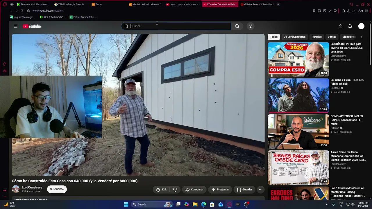Viewport: 372px width, 209px height.
Task: Open the Opera menu logo
Action: pos(5,4)
